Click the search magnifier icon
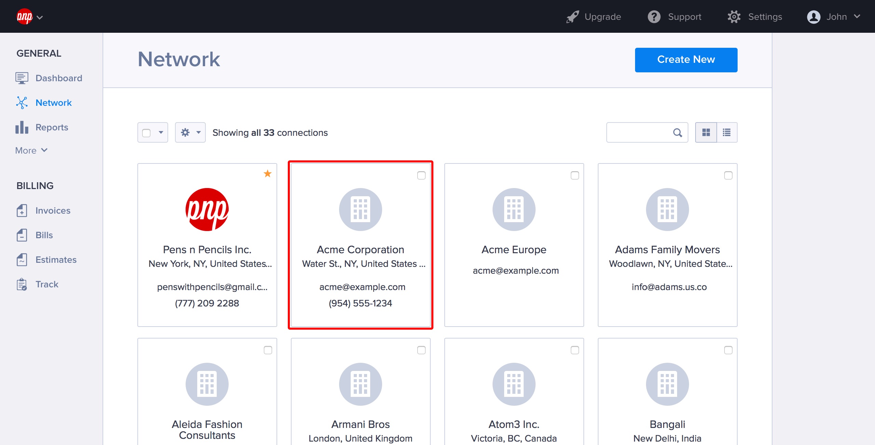Screen dimensions: 875x445 677,132
